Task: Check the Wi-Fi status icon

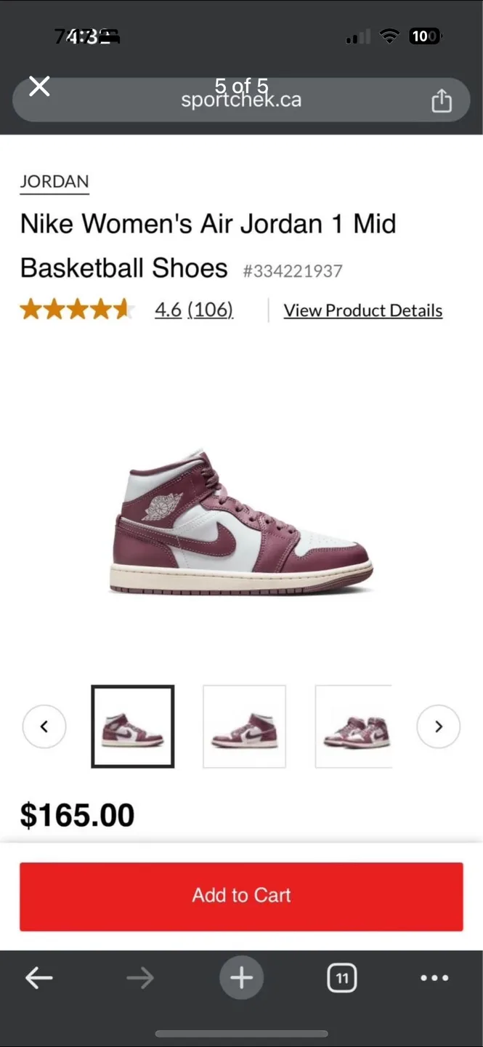Action: [x=389, y=36]
